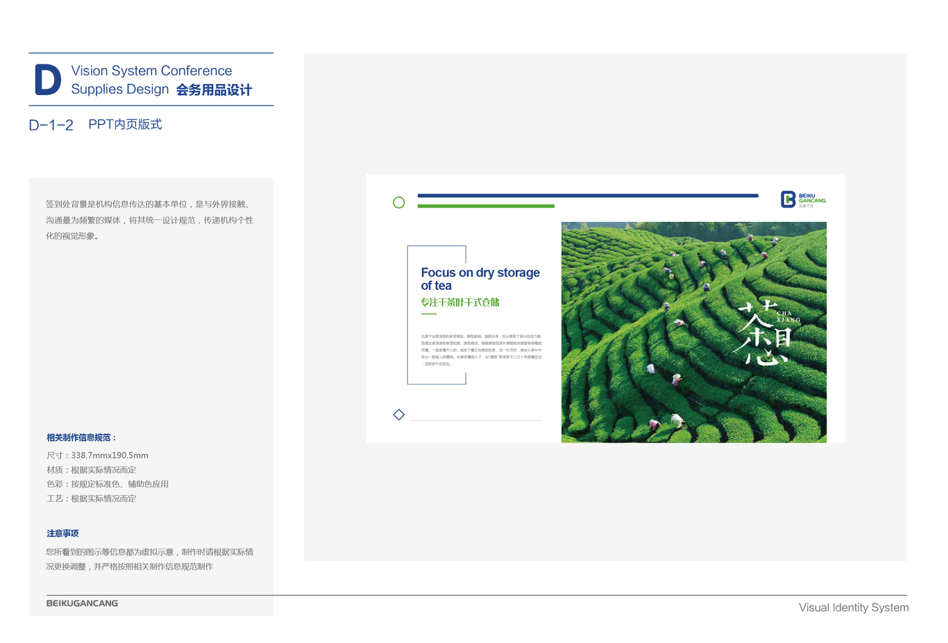948x643 pixels.
Task: Click the '工艺：根据实际情况而定' line
Action: [91, 499]
